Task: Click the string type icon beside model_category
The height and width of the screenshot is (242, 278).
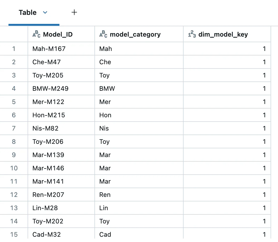Action: coord(103,34)
